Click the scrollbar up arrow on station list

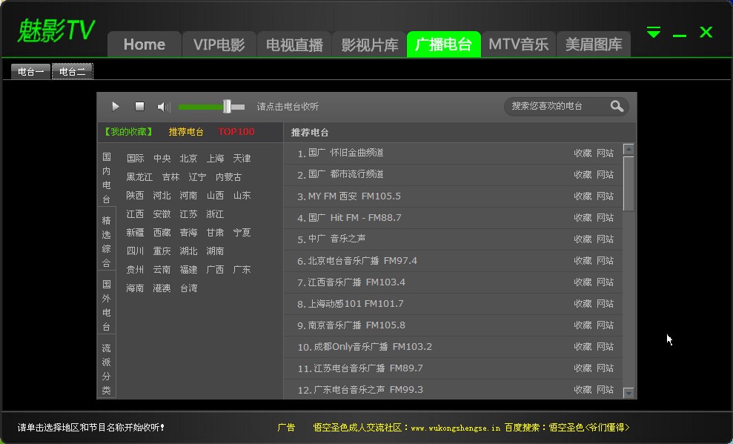pos(628,148)
